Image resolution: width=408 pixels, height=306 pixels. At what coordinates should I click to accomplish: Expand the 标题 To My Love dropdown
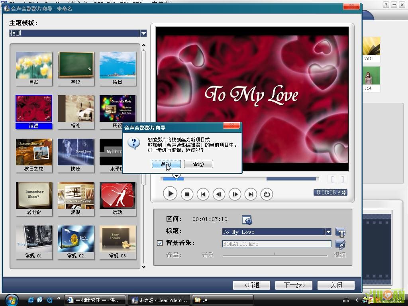tap(328, 231)
